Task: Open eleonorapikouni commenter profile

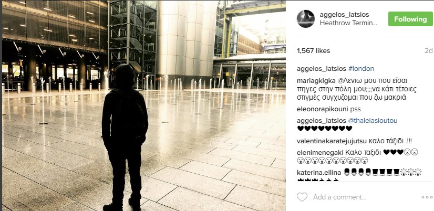Action: [322, 109]
